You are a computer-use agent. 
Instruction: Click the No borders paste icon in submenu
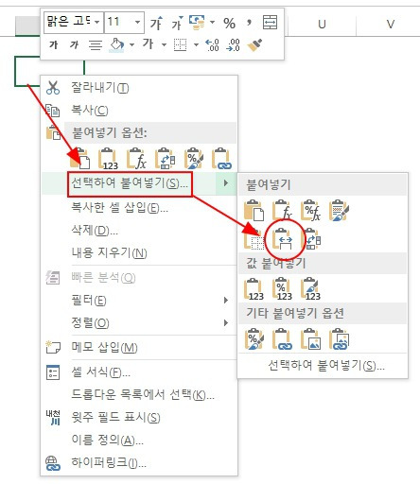[254, 239]
